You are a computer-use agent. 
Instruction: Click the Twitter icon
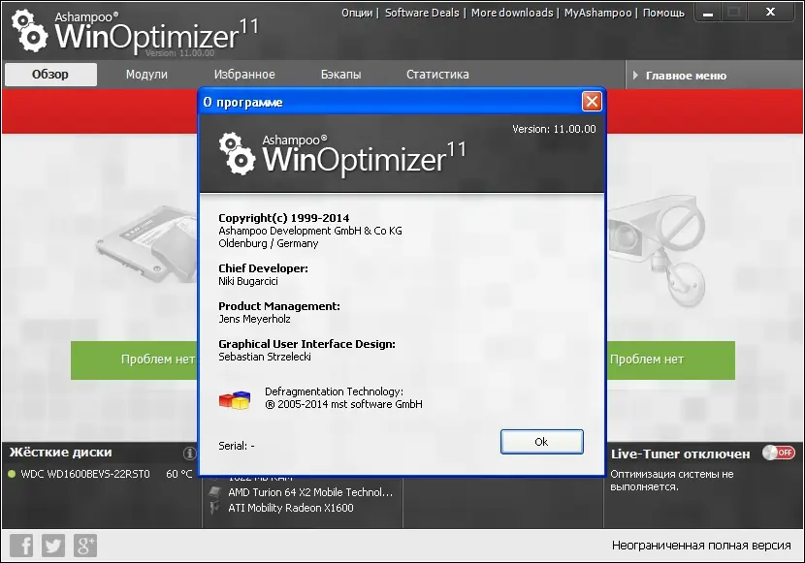53,546
